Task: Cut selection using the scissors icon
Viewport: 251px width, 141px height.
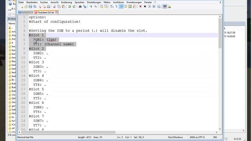Action: 55,7
